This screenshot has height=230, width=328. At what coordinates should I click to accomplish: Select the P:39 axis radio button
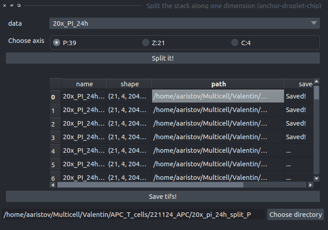click(x=57, y=43)
